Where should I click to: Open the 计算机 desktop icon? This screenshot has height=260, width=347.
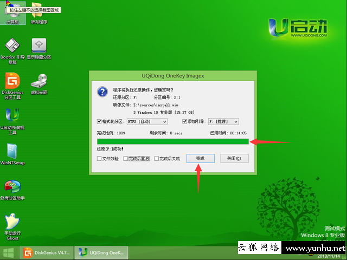(x=12, y=14)
